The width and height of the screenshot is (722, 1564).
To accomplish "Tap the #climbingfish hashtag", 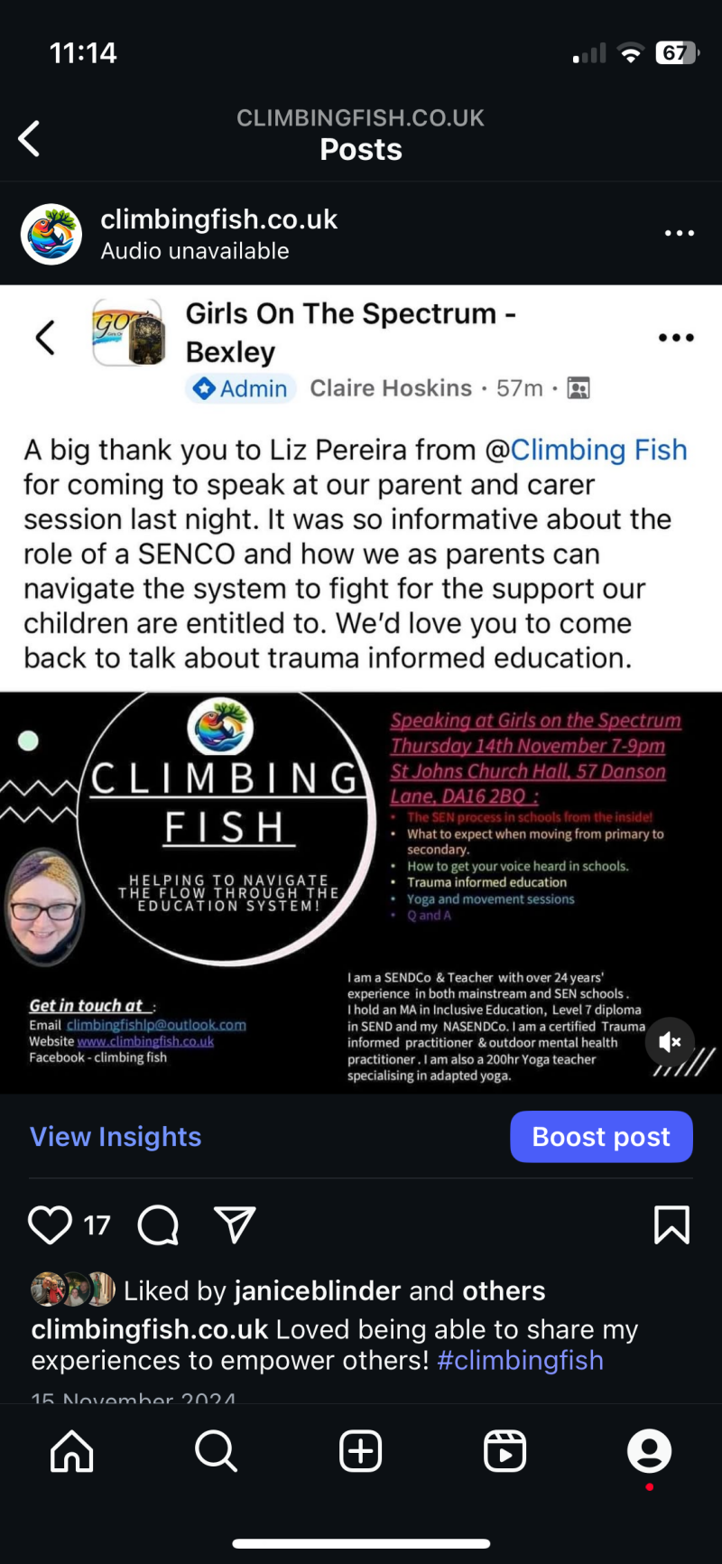I will click(520, 1360).
